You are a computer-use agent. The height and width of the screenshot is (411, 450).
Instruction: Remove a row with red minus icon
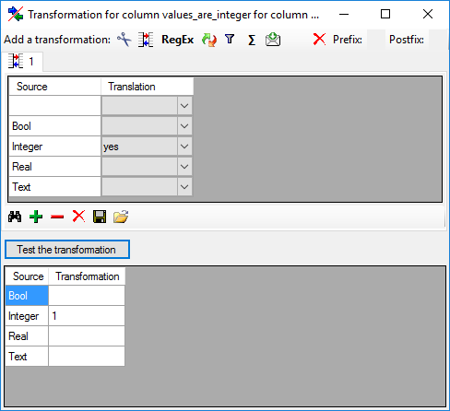pyautogui.click(x=57, y=217)
